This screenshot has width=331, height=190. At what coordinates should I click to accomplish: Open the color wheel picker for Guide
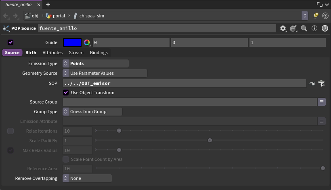point(87,42)
